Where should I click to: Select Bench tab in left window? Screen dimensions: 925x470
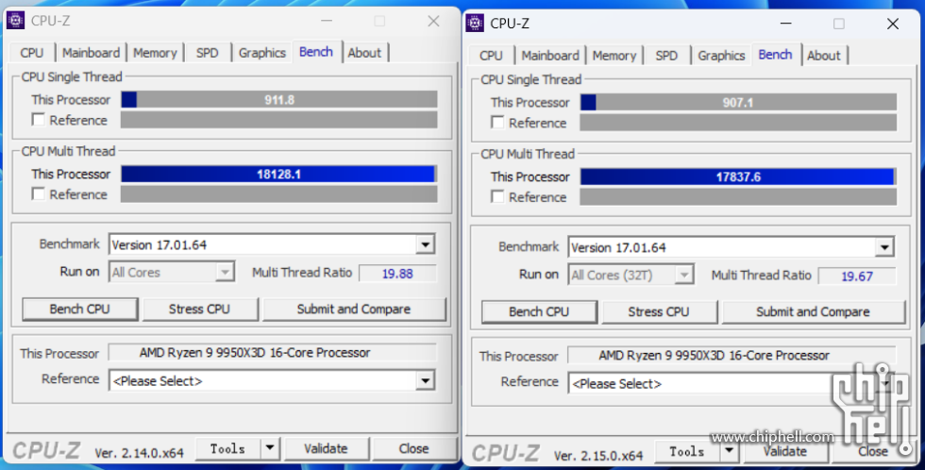[x=316, y=52]
